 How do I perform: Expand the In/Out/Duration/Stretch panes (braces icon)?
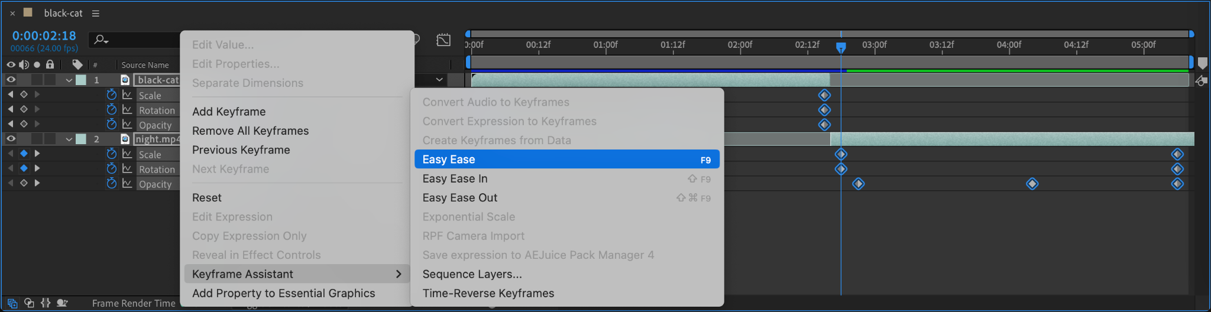(x=46, y=303)
